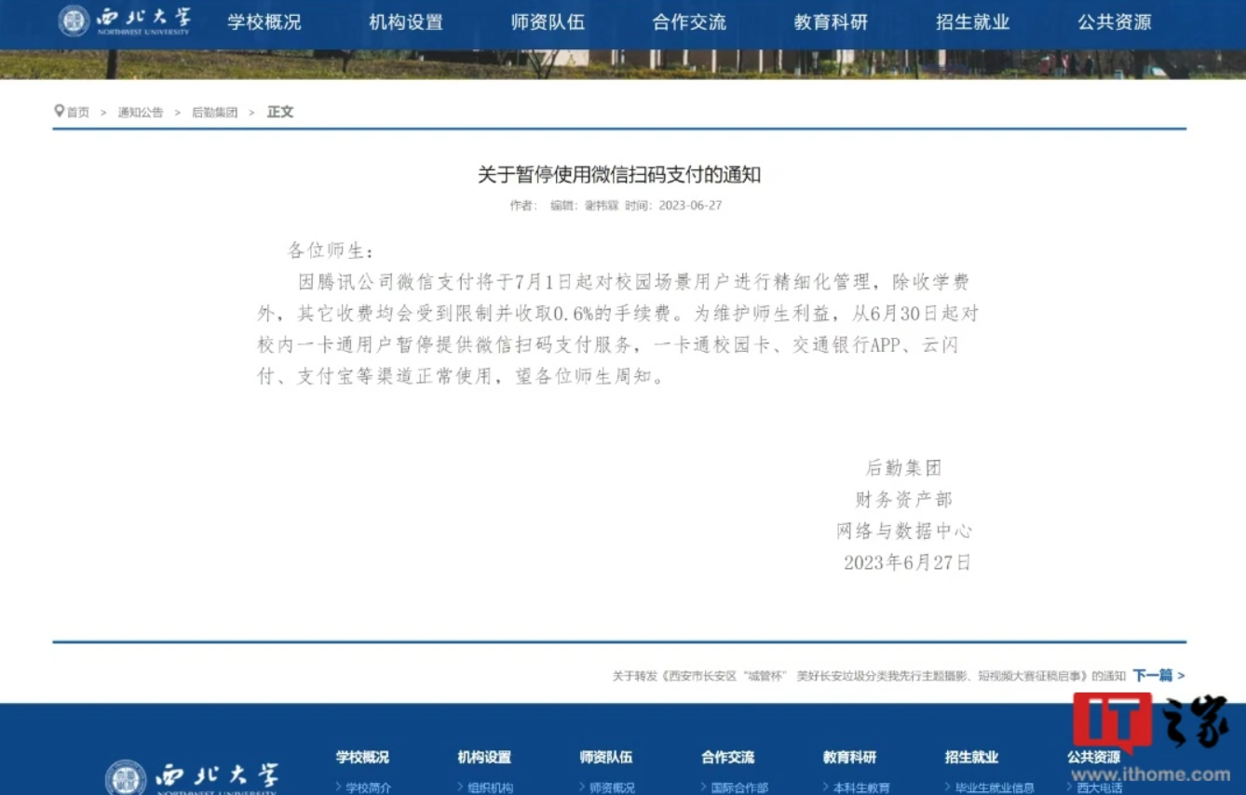Open 毕业生就业信息 link in footer
The image size is (1246, 795).
pyautogui.click(x=995, y=788)
